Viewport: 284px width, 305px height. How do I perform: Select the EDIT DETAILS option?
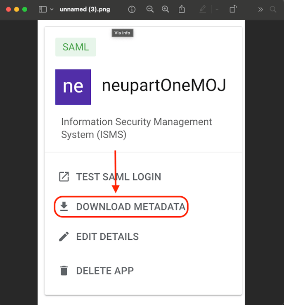[107, 237]
